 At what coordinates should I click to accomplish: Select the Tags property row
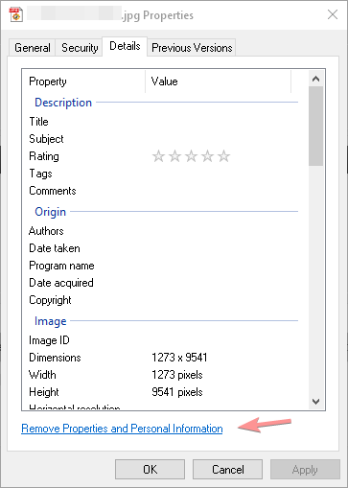(163, 174)
